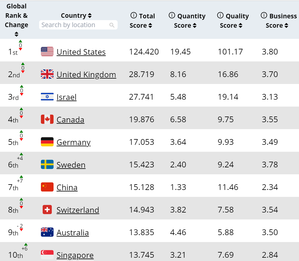
Task: Open the China country link
Action: point(67,187)
